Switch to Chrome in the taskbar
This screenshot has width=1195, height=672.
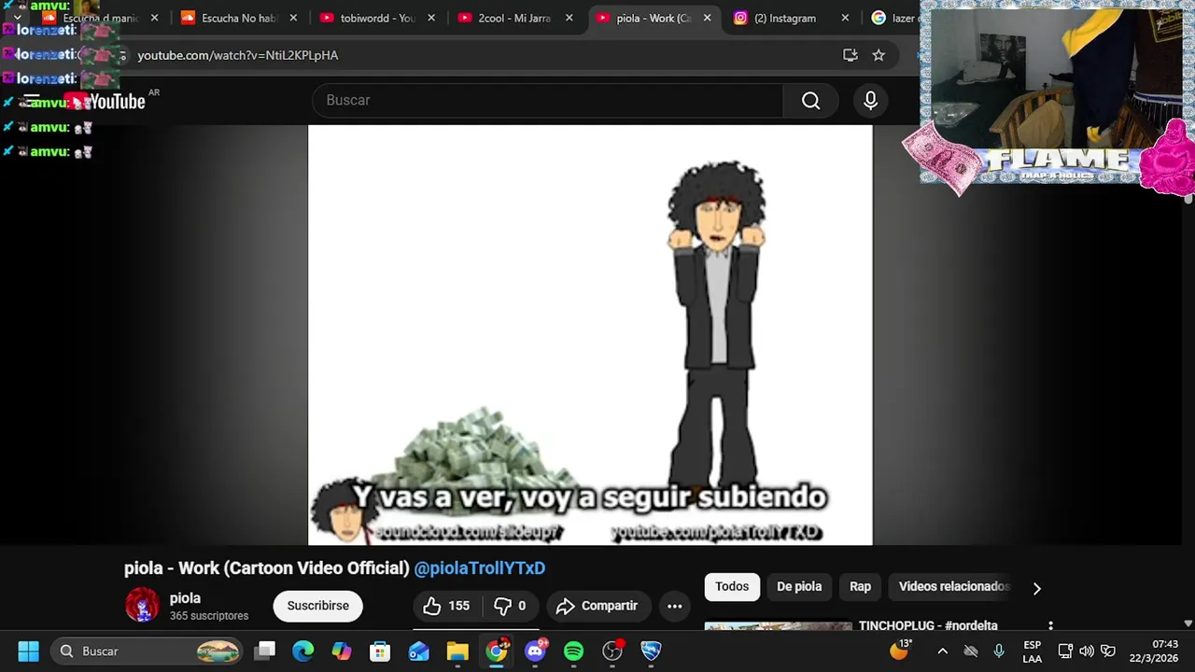tap(497, 651)
